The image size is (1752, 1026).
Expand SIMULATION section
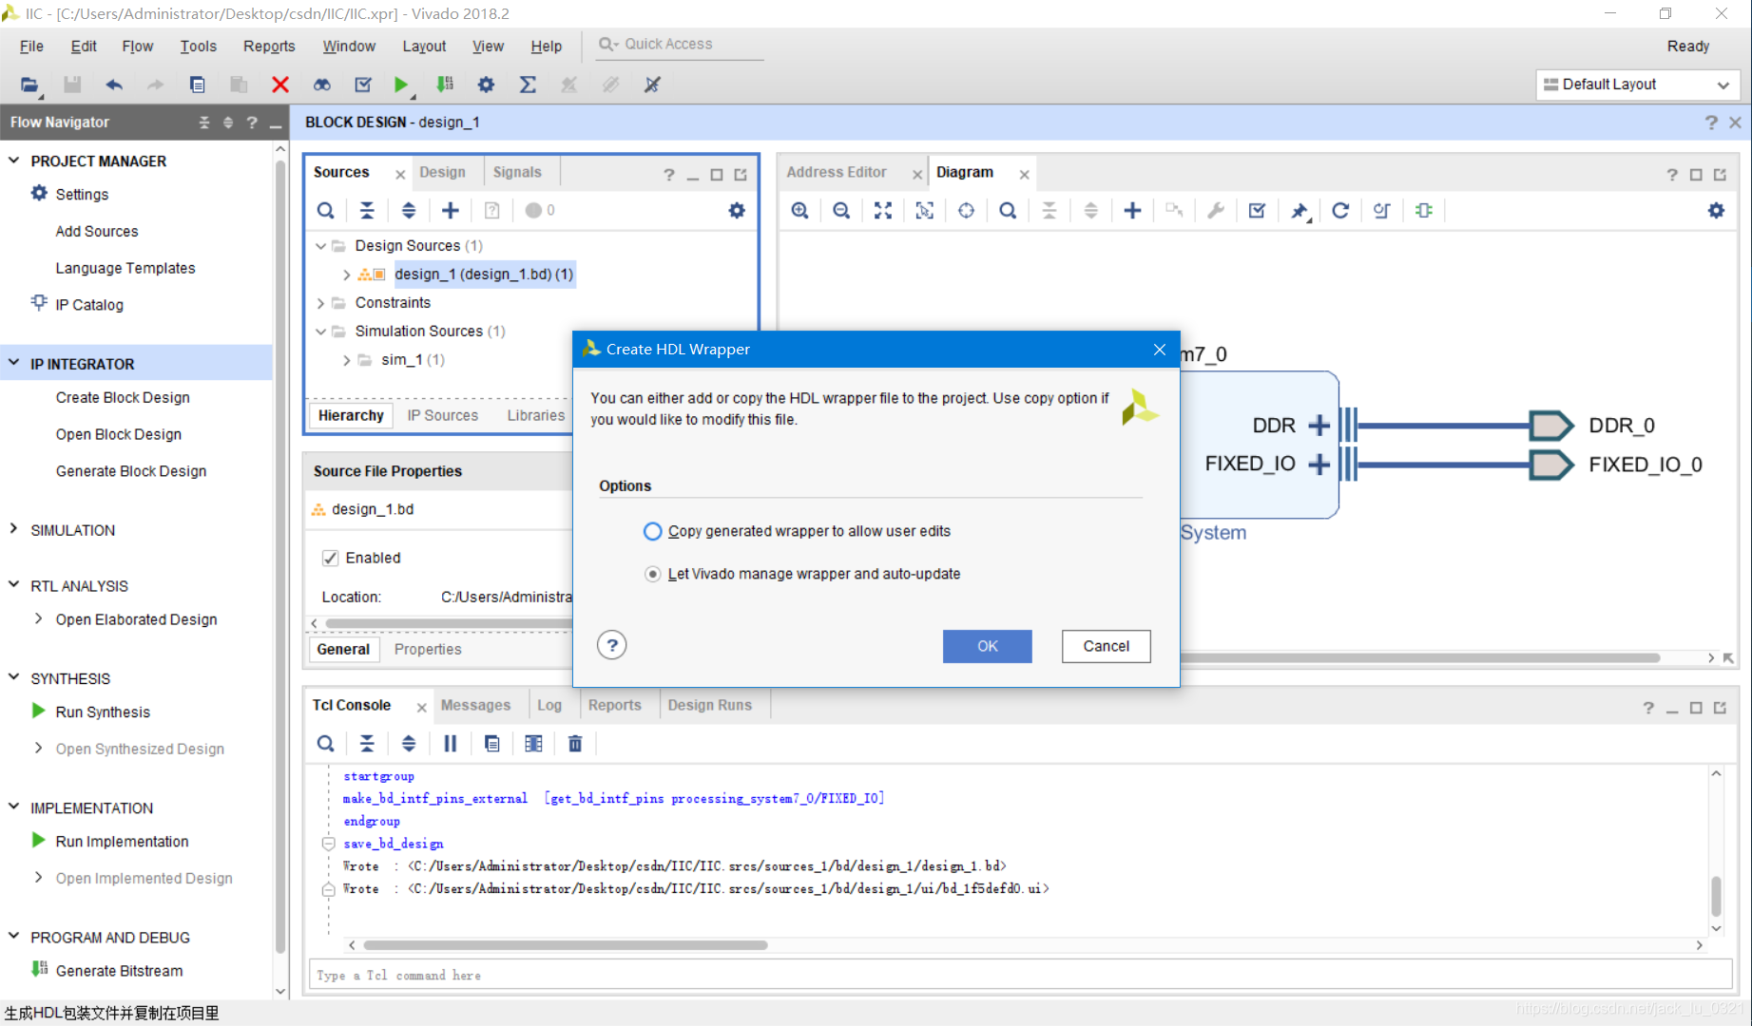click(14, 529)
